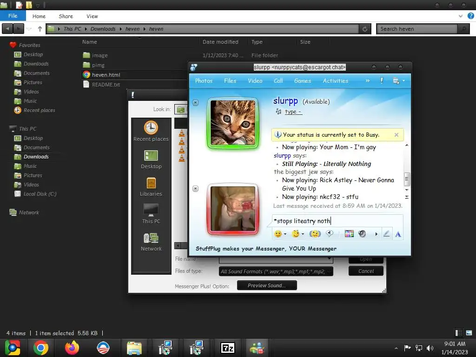Open the font settings A icon

[398, 234]
